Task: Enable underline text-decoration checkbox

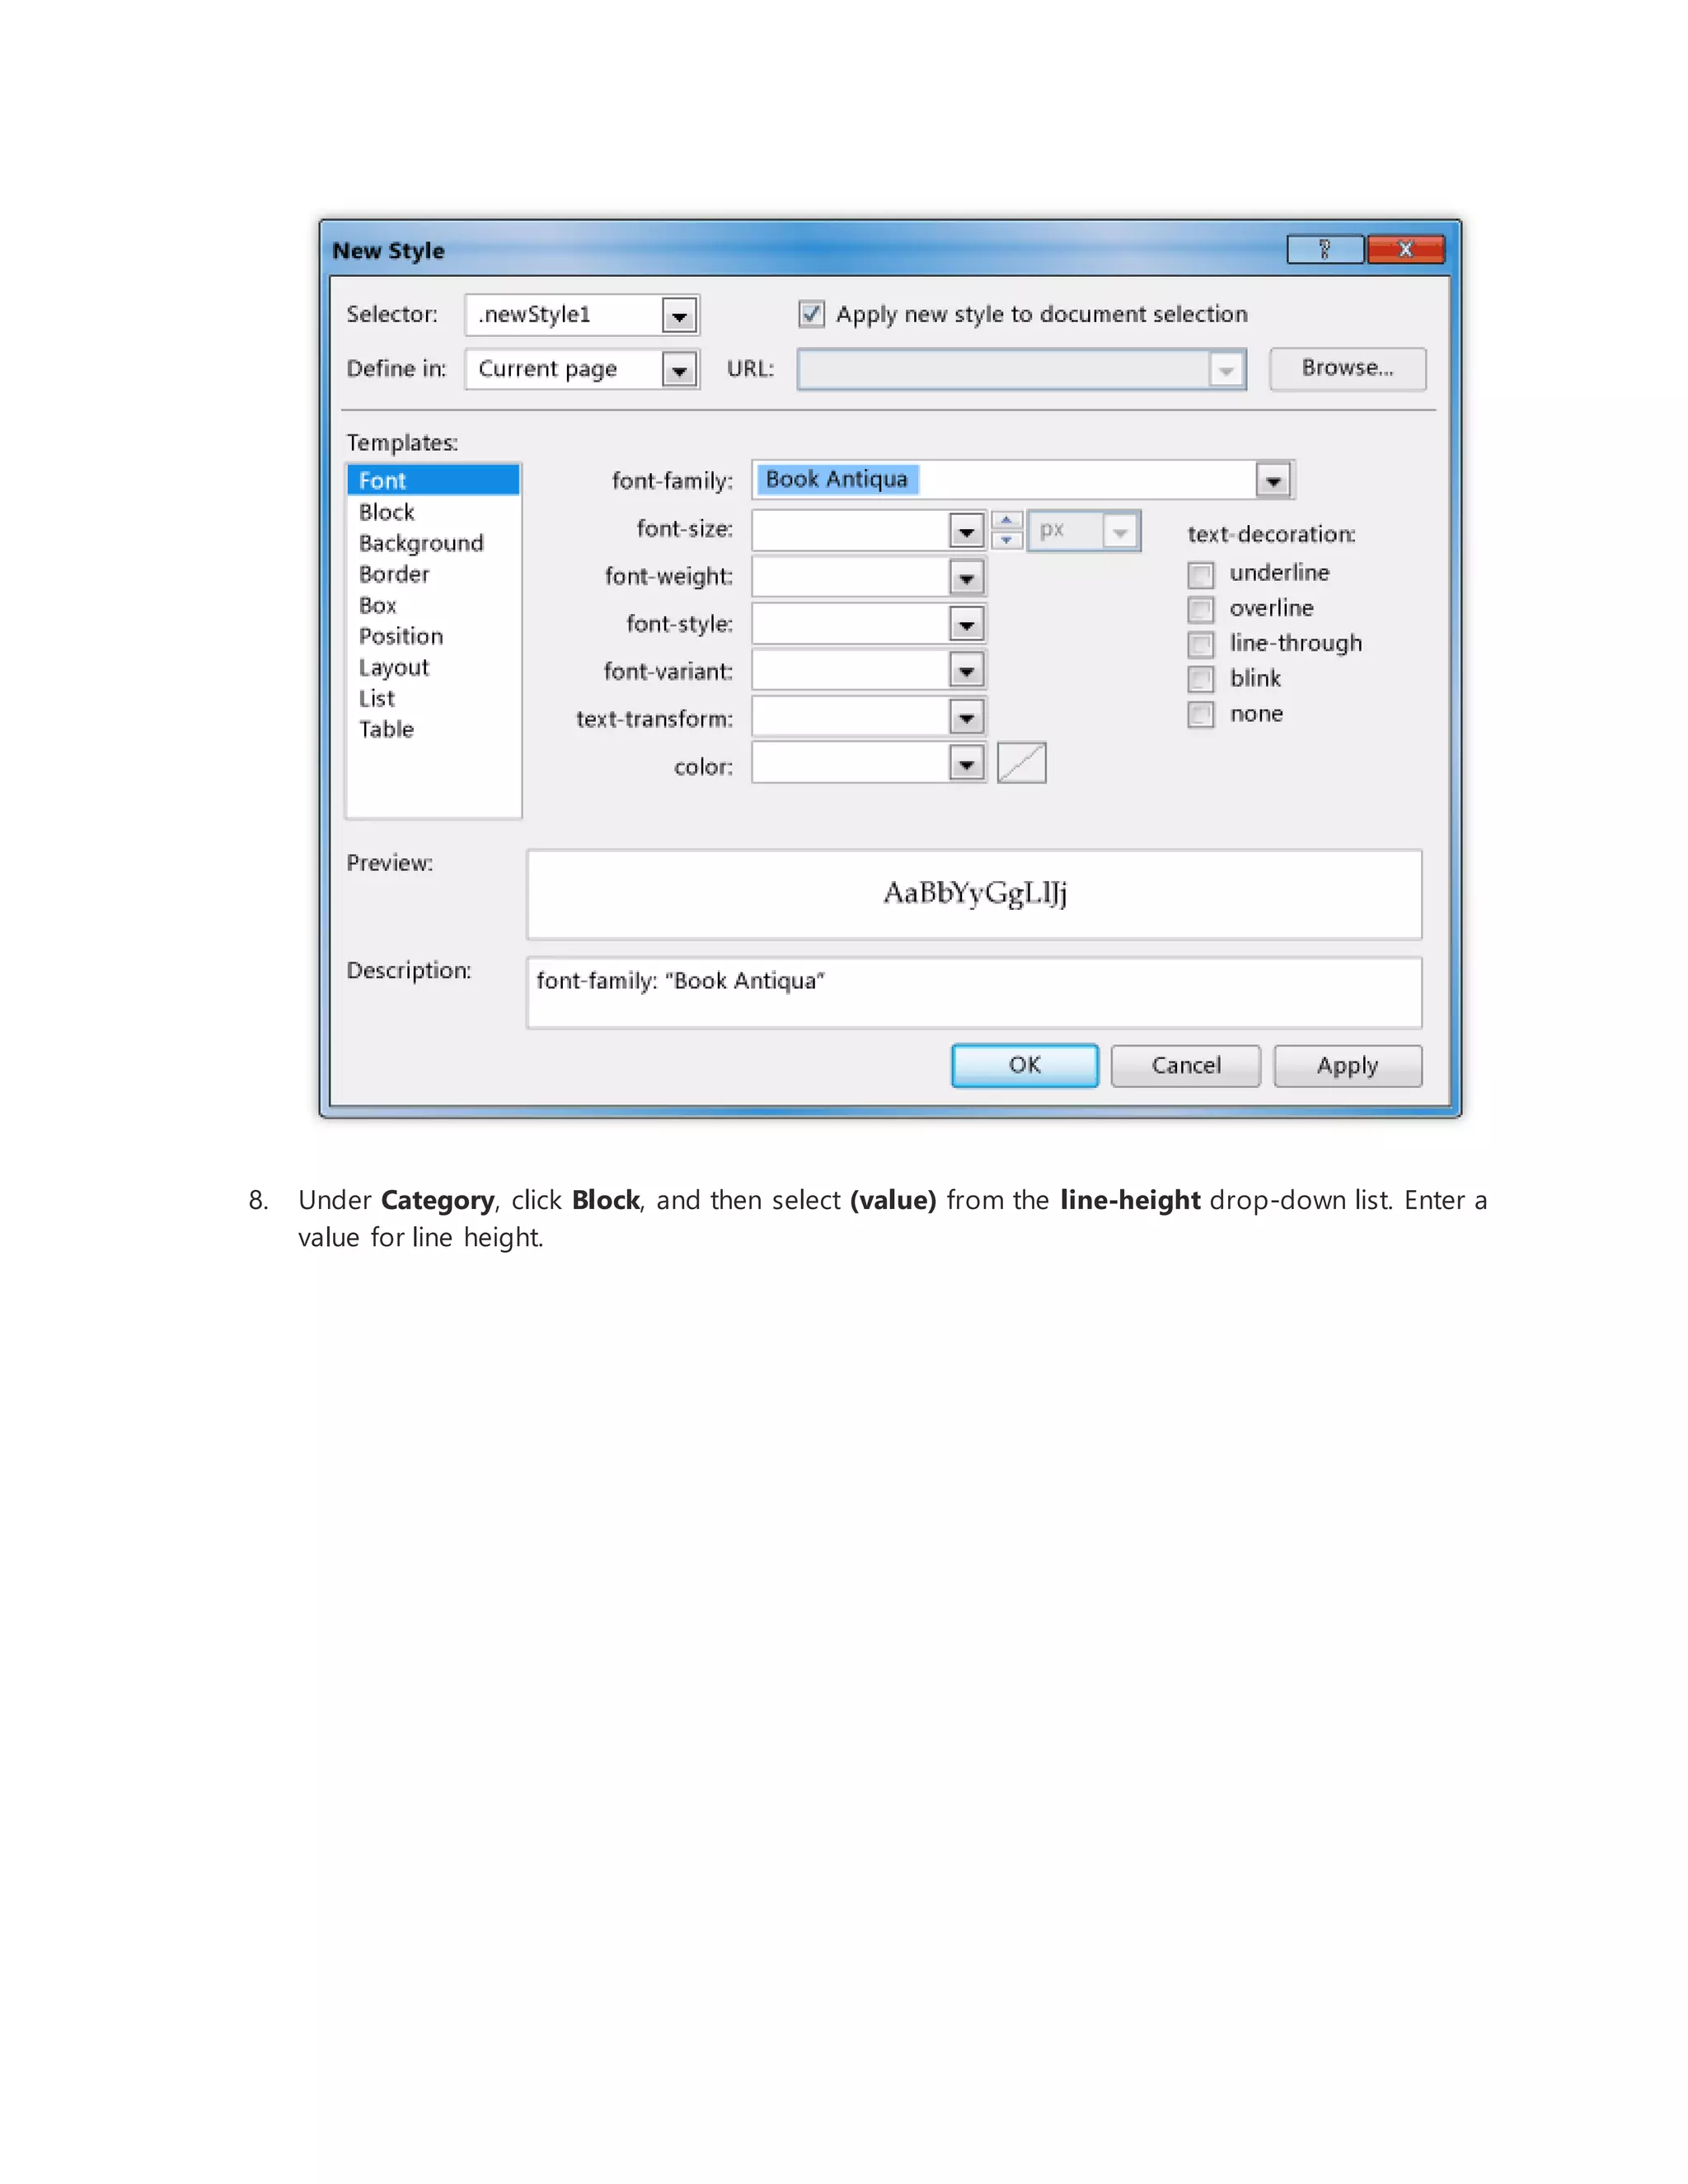Action: (x=1200, y=574)
